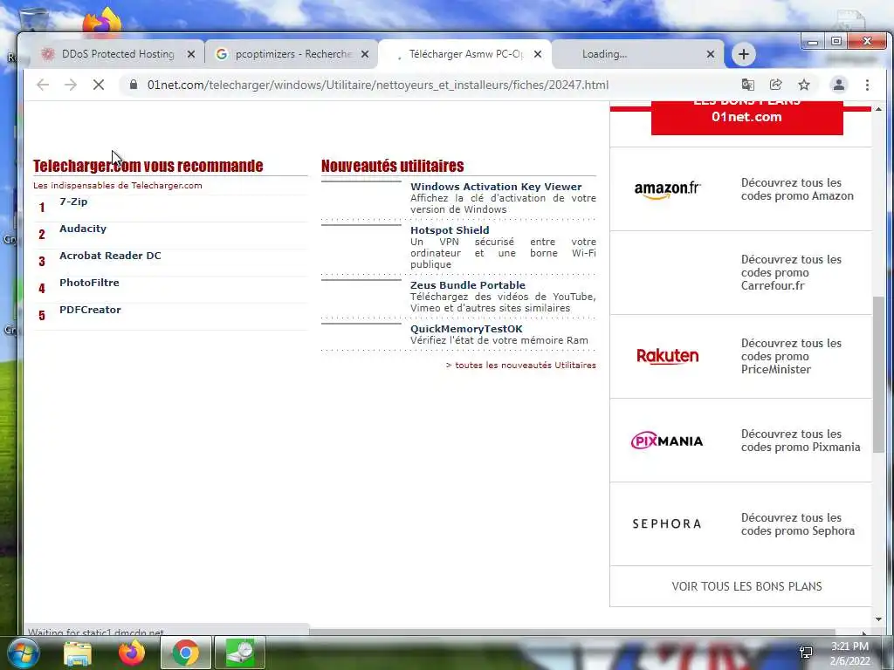This screenshot has width=894, height=670.
Task: Click the Sephora logo
Action: pos(666,523)
